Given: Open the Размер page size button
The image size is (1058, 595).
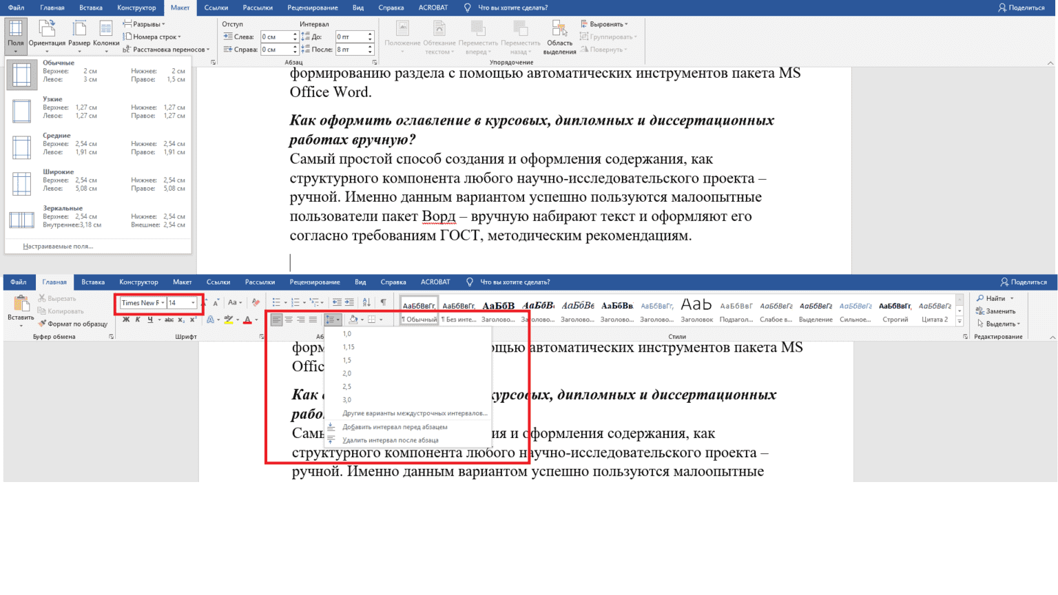Looking at the screenshot, I should click(79, 36).
